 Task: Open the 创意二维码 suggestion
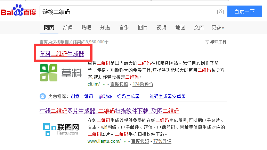pyautogui.click(x=82, y=96)
